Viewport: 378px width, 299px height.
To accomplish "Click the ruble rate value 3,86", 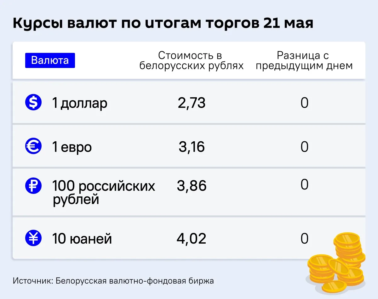I will (192, 186).
